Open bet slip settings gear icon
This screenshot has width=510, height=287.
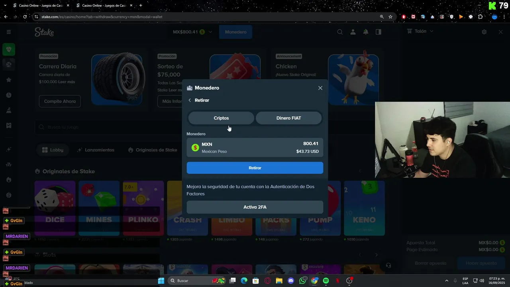pyautogui.click(x=484, y=32)
